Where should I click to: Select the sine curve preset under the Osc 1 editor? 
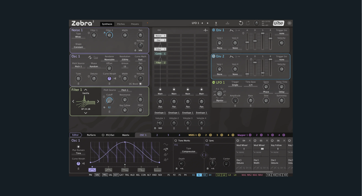click(x=92, y=169)
